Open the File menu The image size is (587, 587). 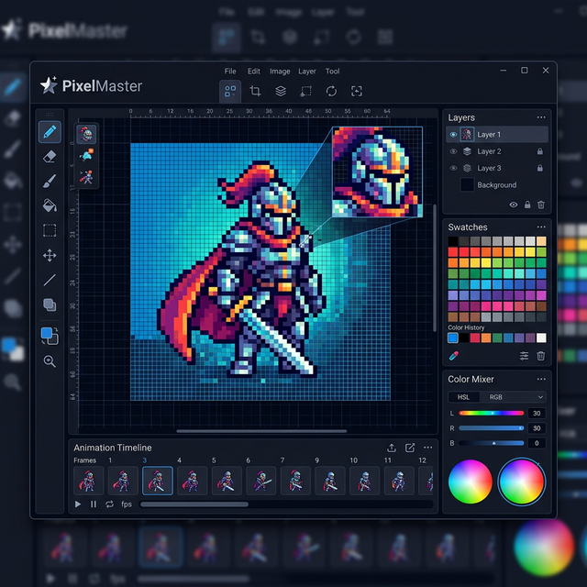[x=230, y=72]
